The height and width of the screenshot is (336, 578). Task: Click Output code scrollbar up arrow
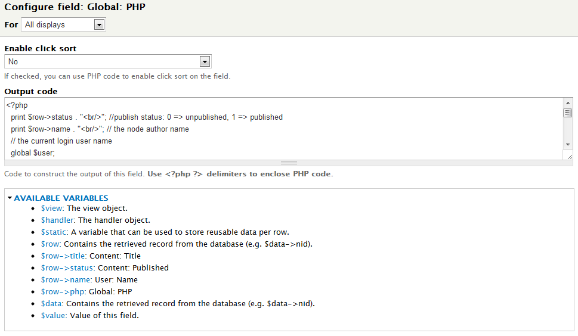567,104
